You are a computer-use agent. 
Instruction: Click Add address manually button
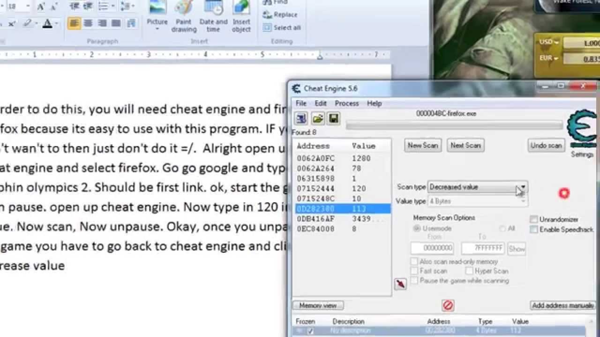pyautogui.click(x=563, y=306)
